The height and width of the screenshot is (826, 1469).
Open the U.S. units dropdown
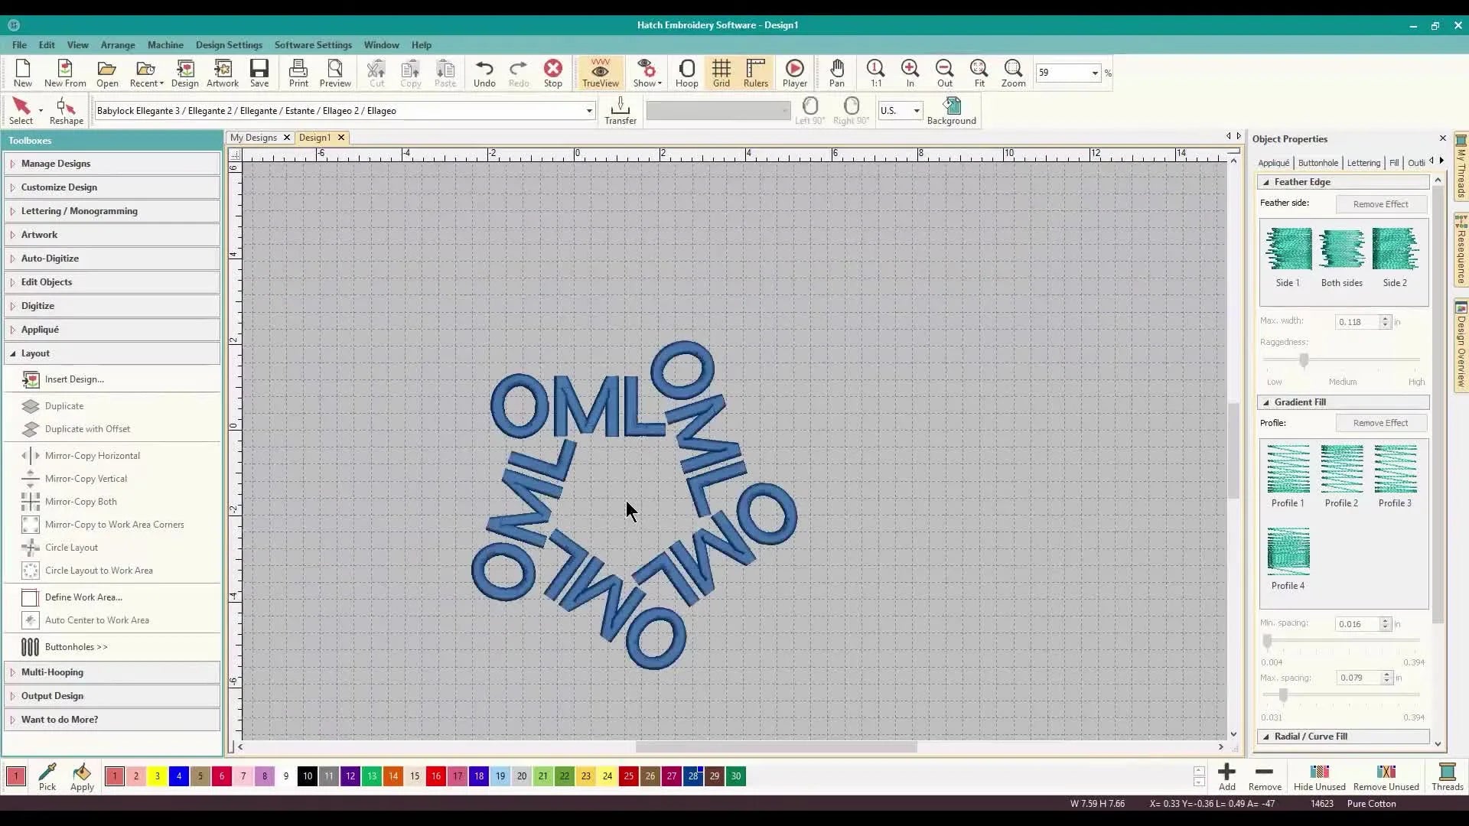coord(916,111)
